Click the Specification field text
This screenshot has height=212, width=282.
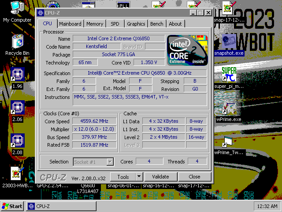[x=140, y=73]
